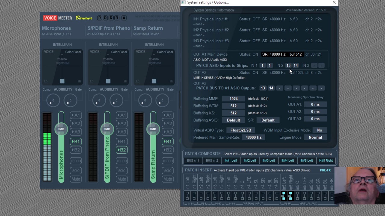
Task: Open Buffering MME value selector
Action: (x=233, y=99)
